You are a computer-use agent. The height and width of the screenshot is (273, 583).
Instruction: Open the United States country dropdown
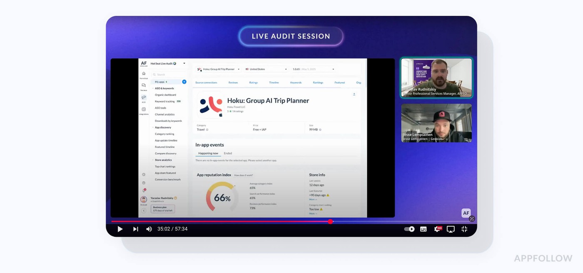(266, 69)
